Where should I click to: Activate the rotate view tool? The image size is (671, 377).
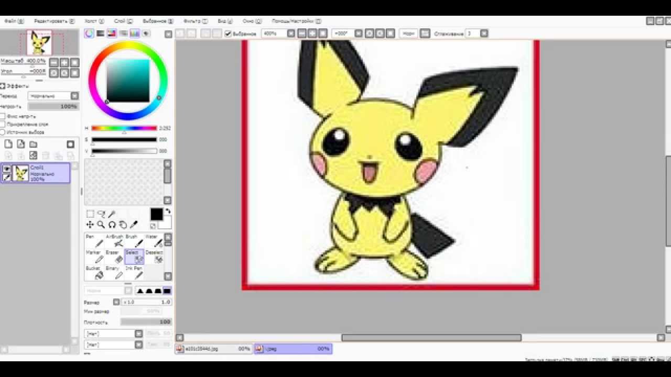[112, 225]
